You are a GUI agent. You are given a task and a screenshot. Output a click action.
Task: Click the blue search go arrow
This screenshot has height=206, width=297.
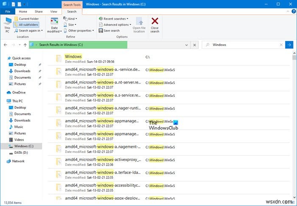(x=289, y=45)
